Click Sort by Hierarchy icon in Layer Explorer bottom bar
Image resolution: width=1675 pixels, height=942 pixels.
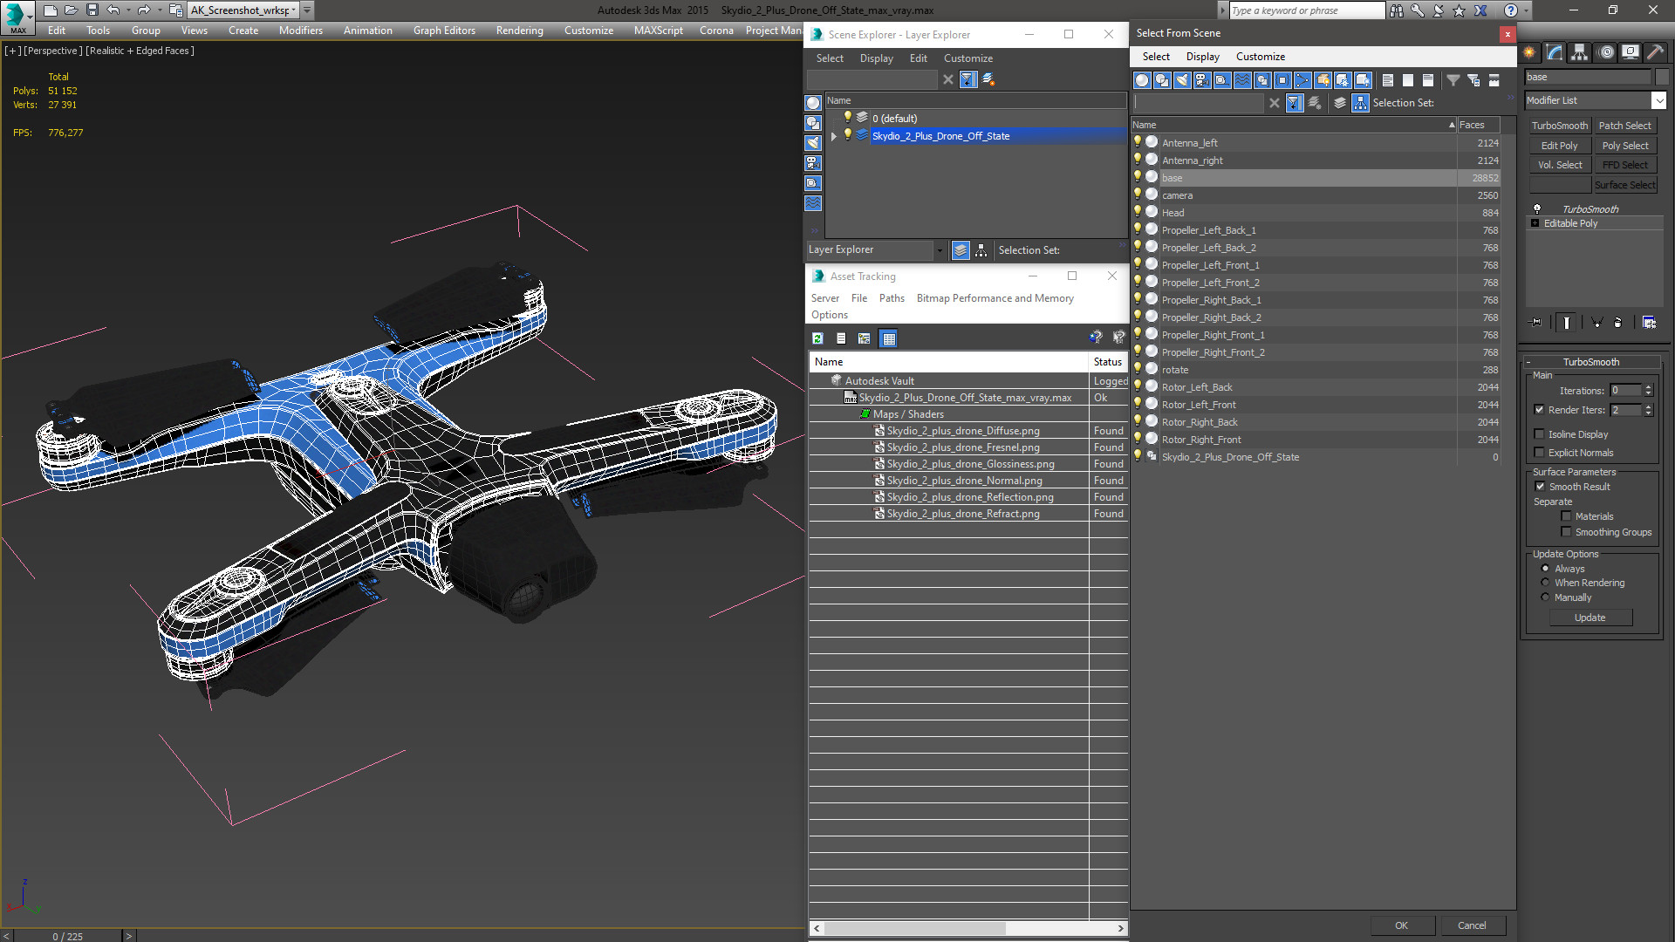981,250
